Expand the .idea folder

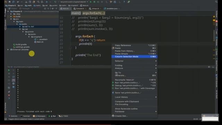11,14
